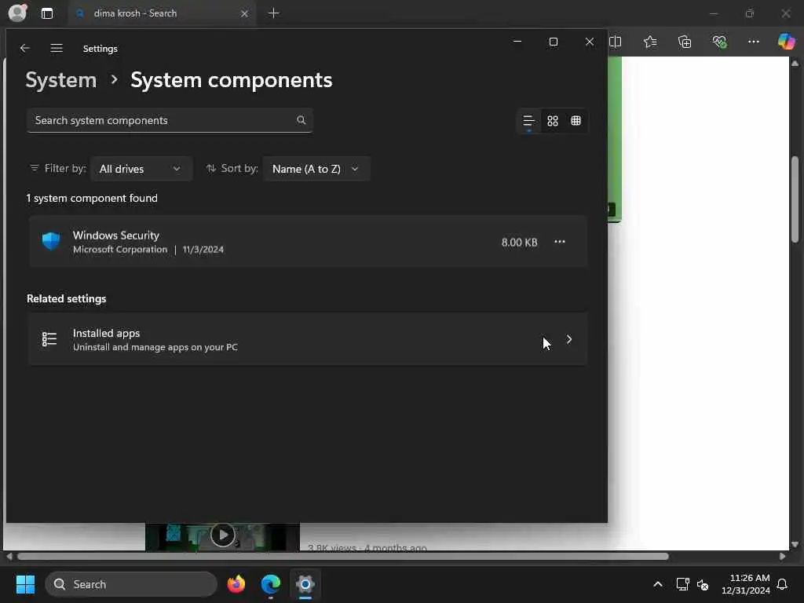
Task: Open Edge tab actions menu
Action: (46, 13)
